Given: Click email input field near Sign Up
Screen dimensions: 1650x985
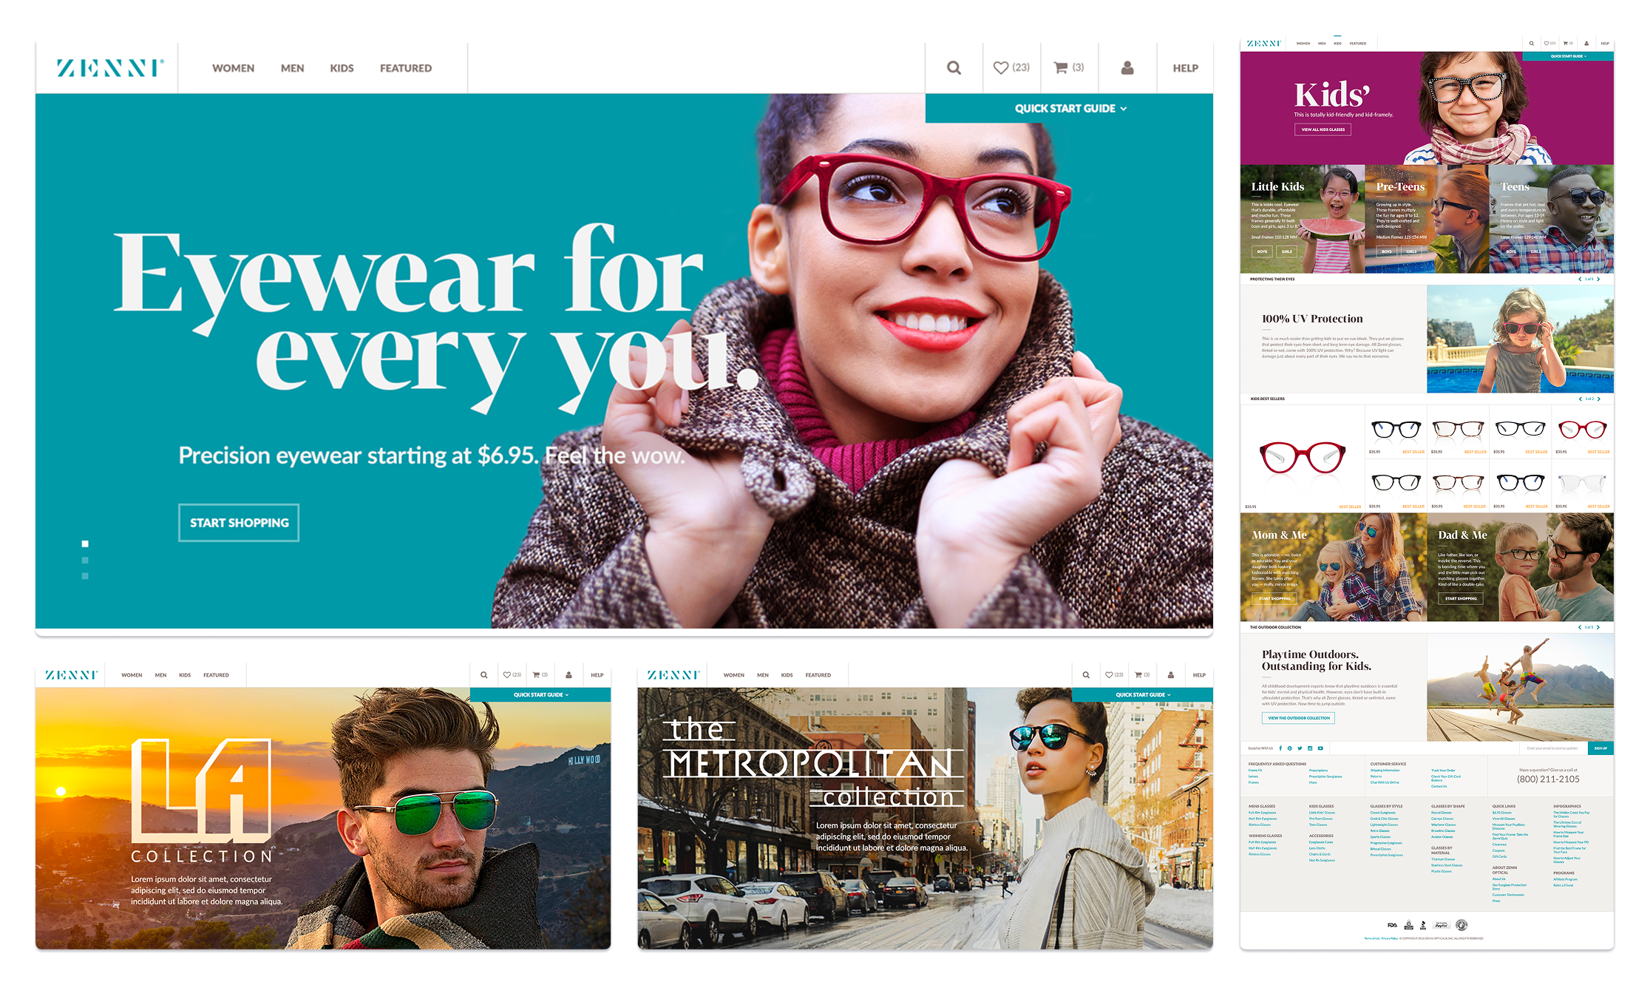Looking at the screenshot, I should pos(1551,748).
